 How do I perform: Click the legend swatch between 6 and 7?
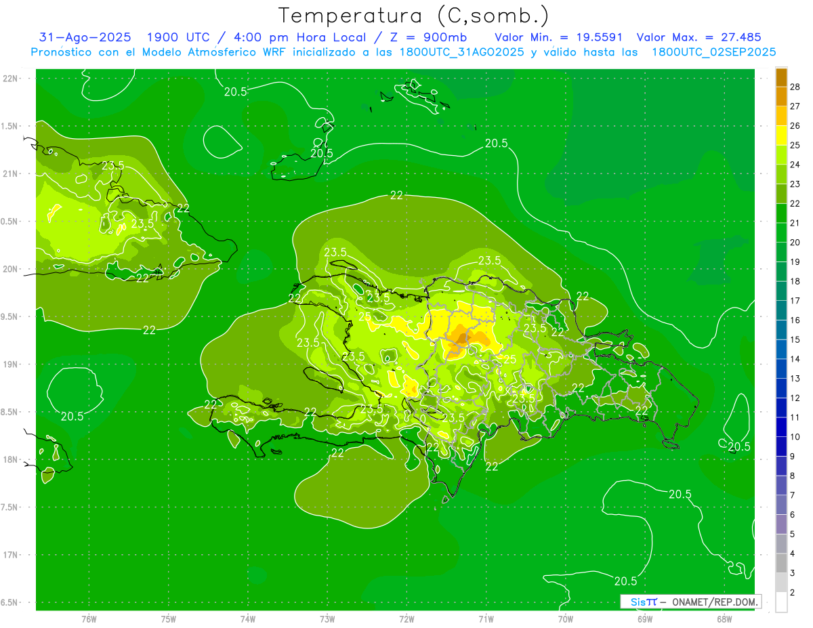pyautogui.click(x=781, y=505)
